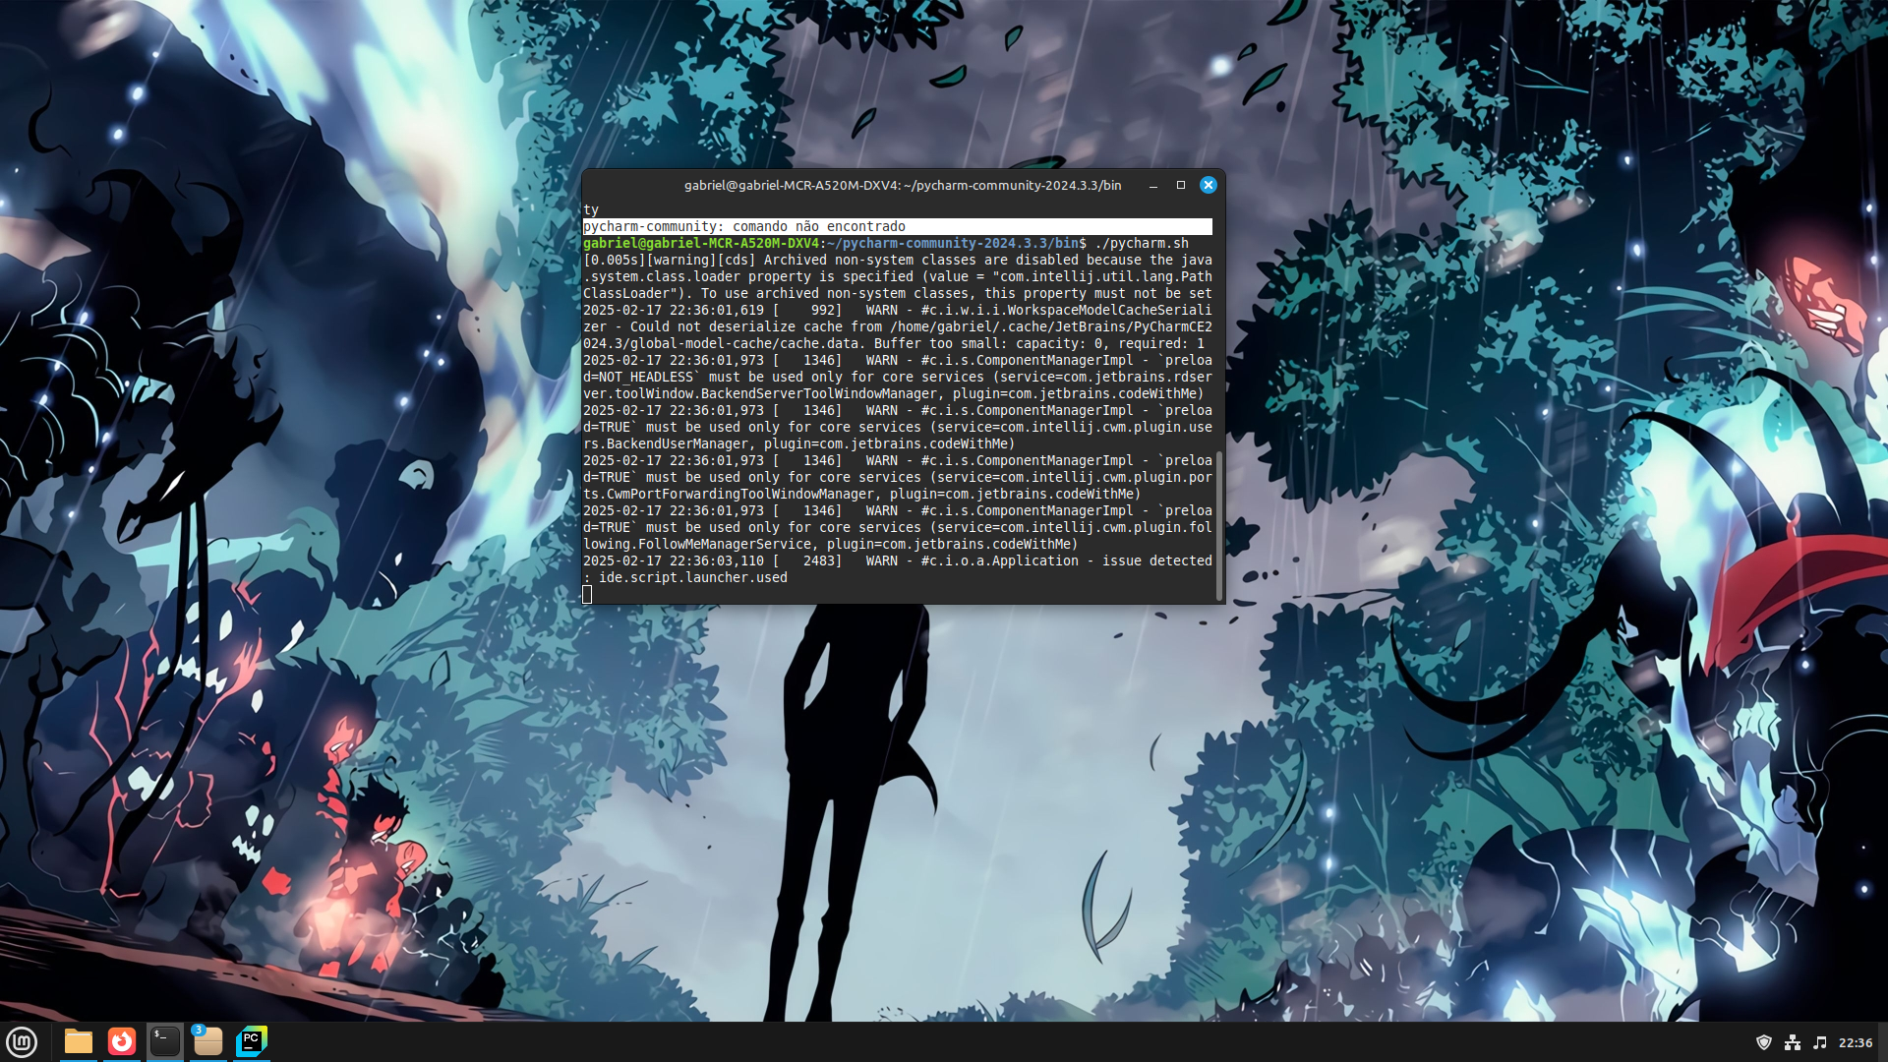Click the 'ClassLoader' line in terminal
The image size is (1888, 1062).
(897, 293)
